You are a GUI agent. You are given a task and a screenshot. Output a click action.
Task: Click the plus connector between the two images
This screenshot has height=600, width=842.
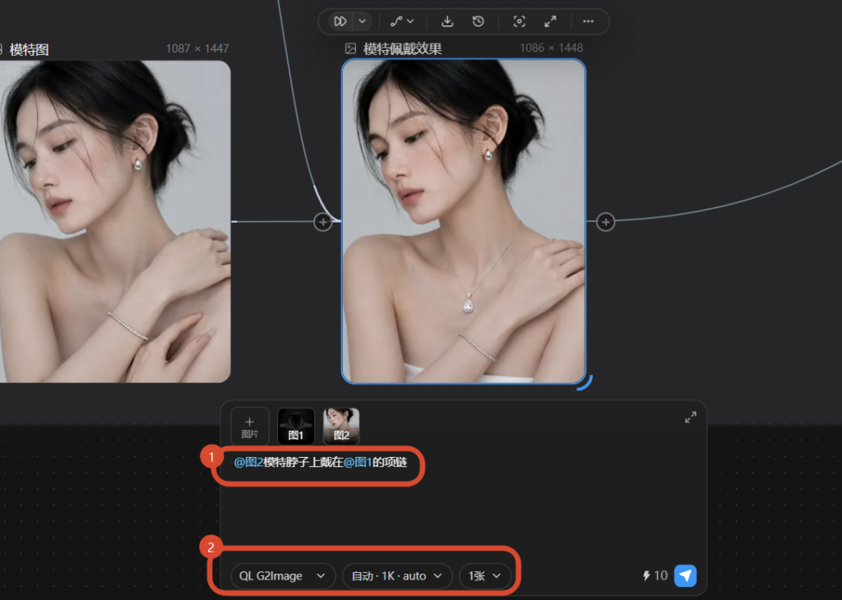(322, 222)
